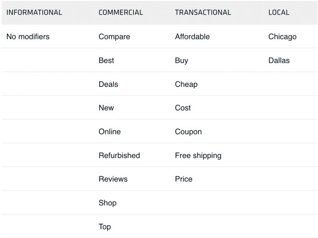Select the 'Reviews' modifier
318x238 pixels.
click(113, 179)
